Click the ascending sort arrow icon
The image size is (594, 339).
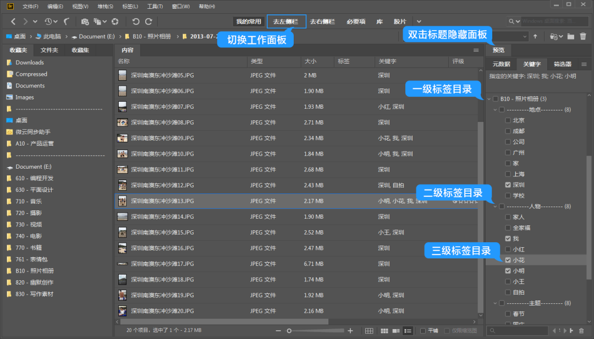point(535,36)
